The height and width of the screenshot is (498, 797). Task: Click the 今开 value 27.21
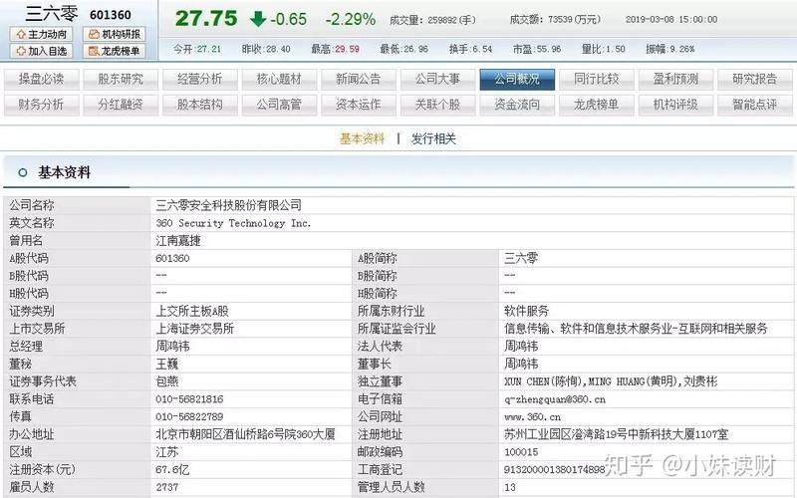click(209, 49)
